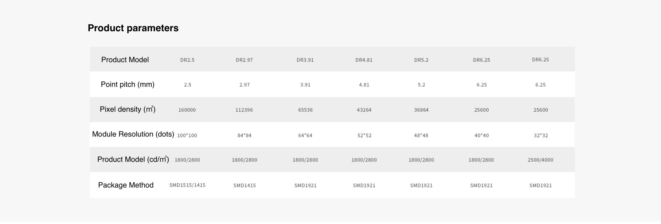Click the DR4.81 product model
This screenshot has width=661, height=224.
click(364, 60)
